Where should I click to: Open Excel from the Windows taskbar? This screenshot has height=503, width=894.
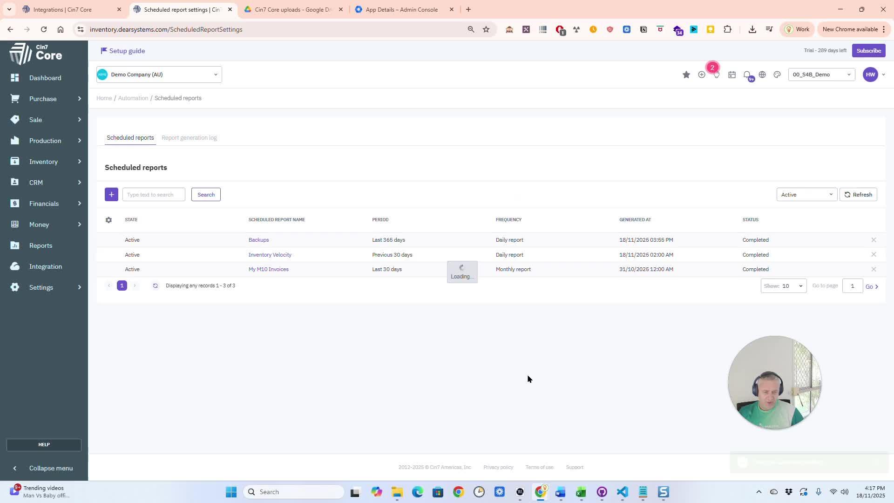tap(581, 492)
